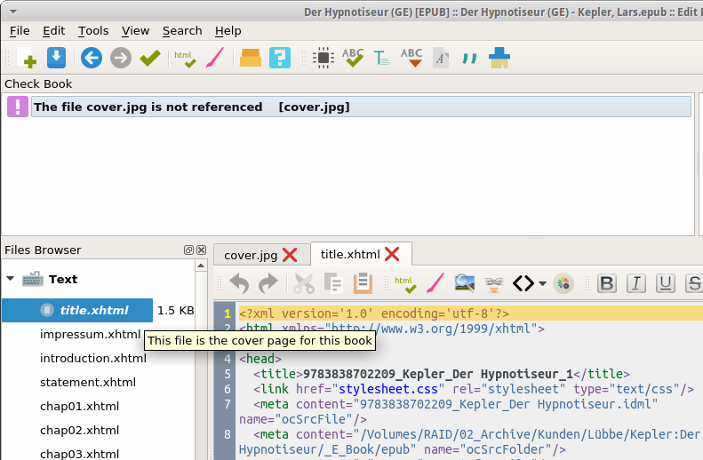Smarten punctuation quotes icon
This screenshot has height=460, width=703.
point(469,59)
